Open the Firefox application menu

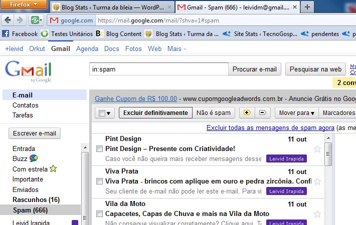point(24,4)
